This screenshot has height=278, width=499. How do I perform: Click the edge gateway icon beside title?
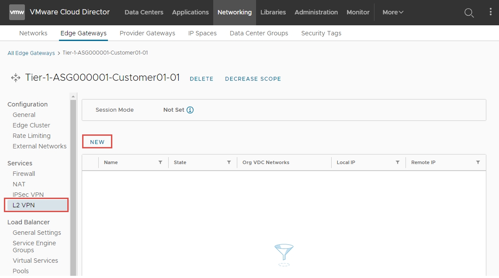pos(16,78)
